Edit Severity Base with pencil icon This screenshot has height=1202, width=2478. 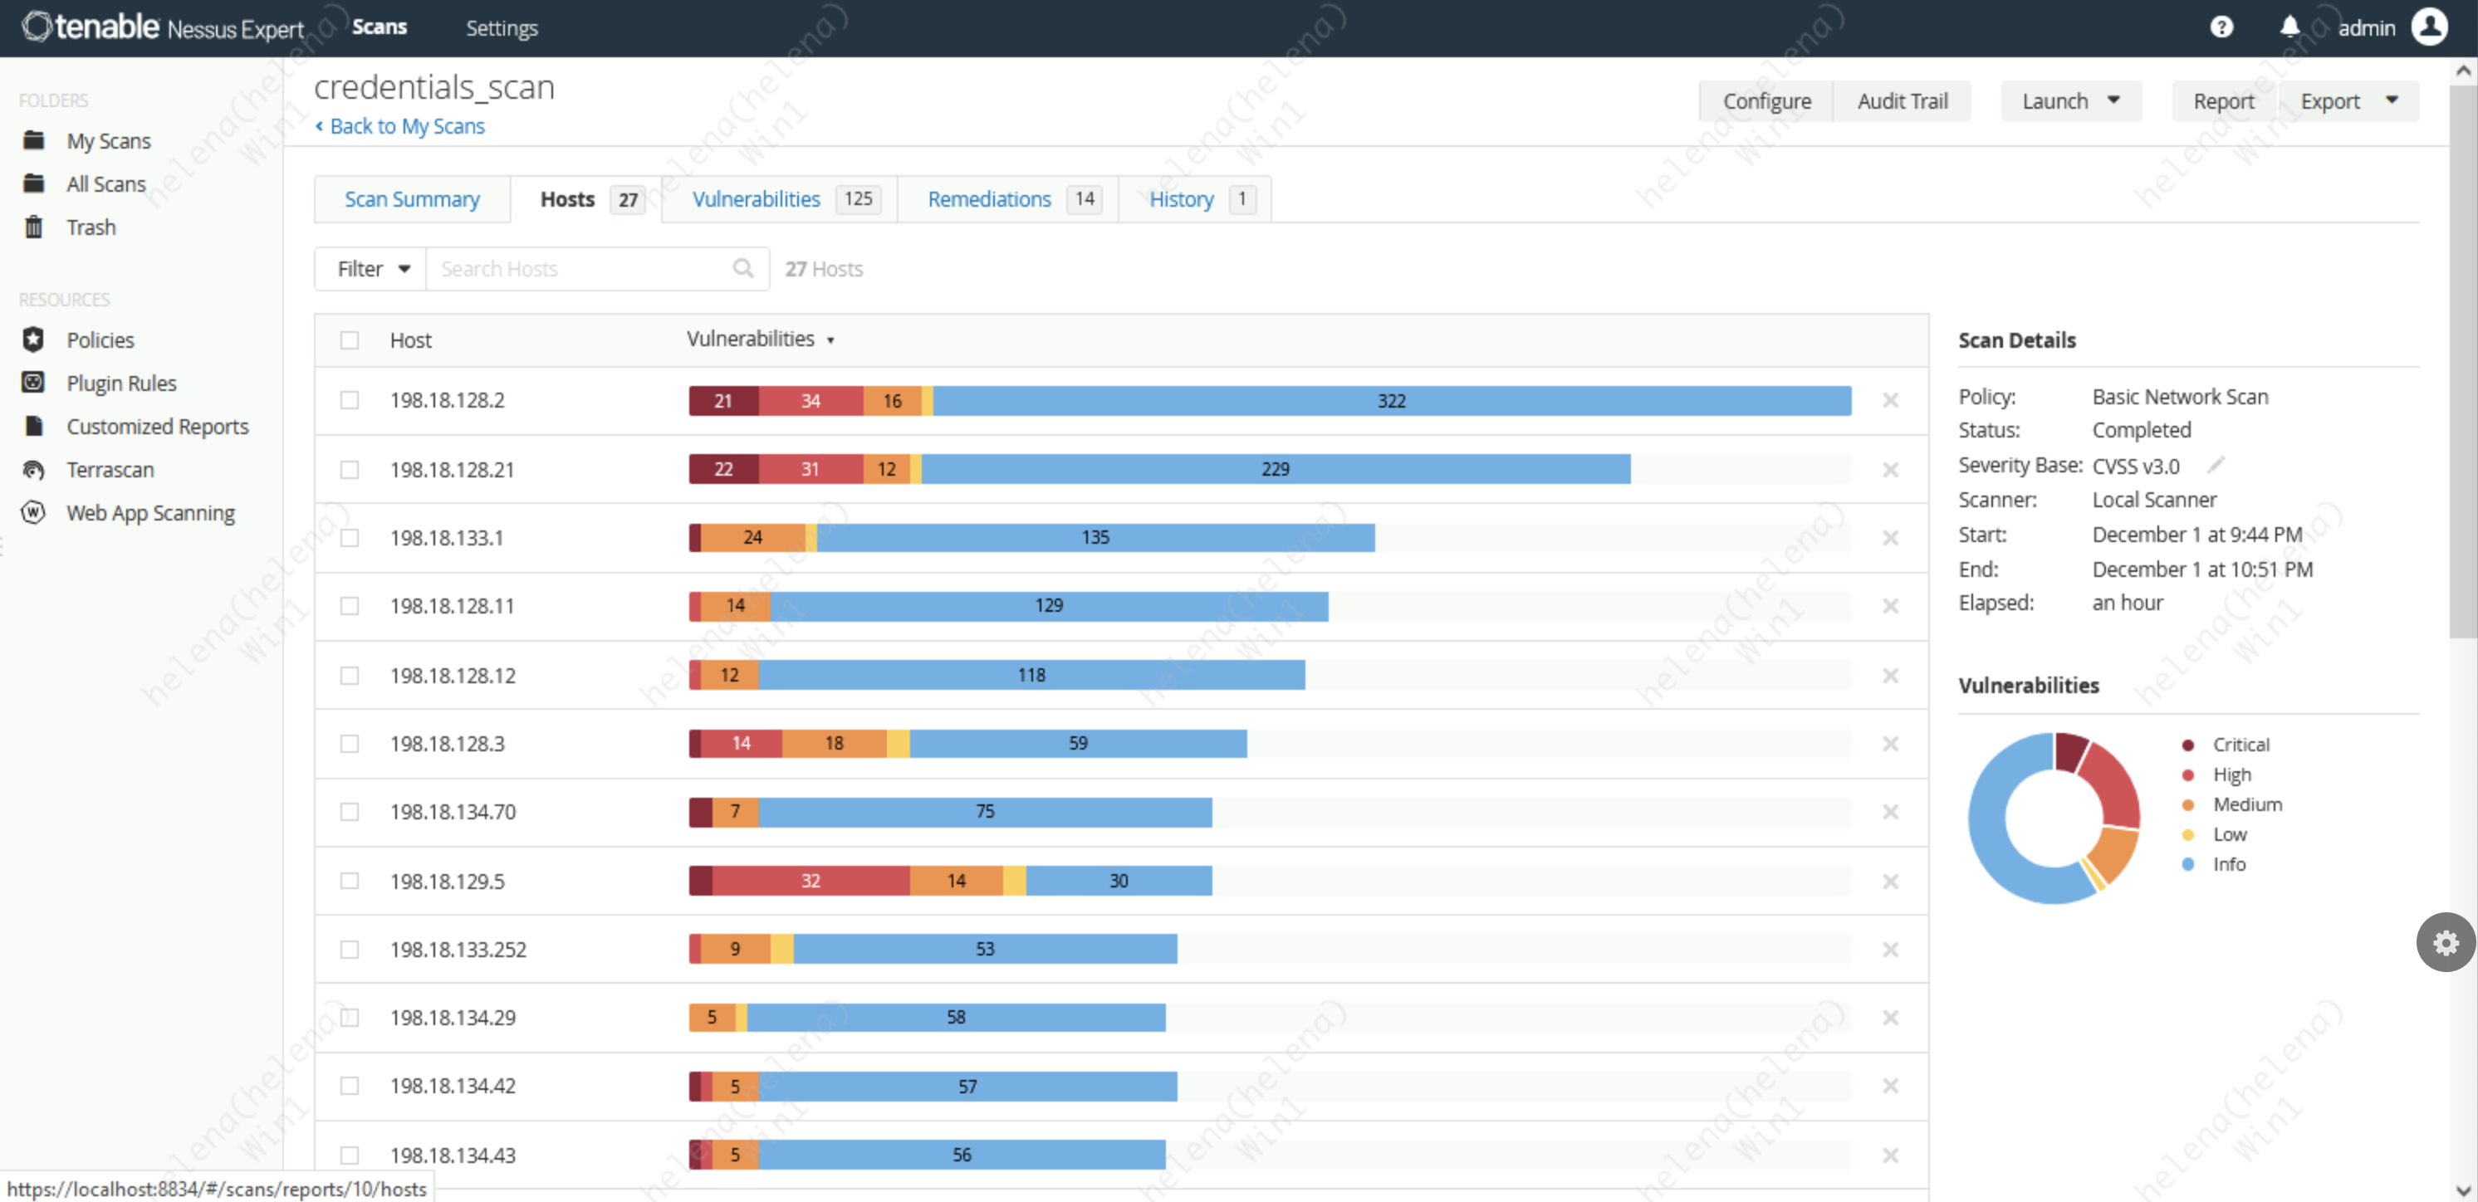point(2216,466)
